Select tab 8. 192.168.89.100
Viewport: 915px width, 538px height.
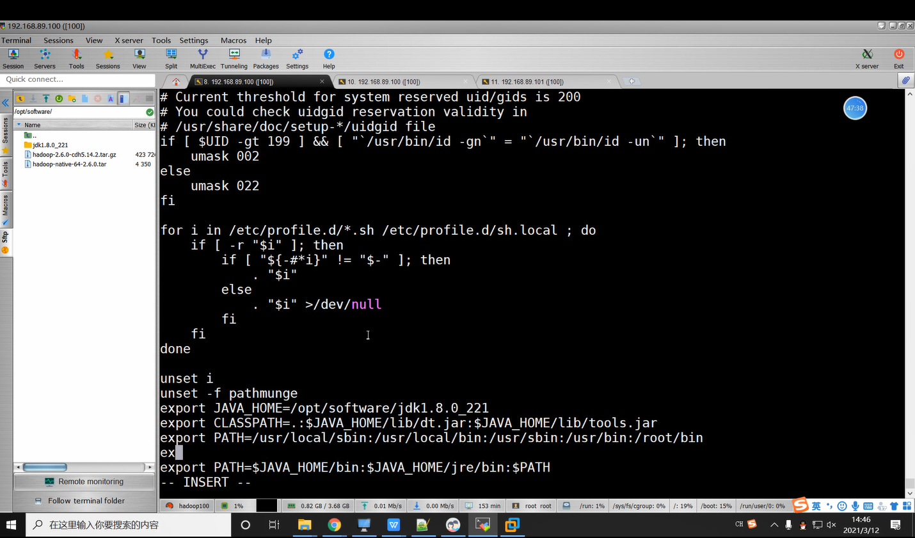238,82
